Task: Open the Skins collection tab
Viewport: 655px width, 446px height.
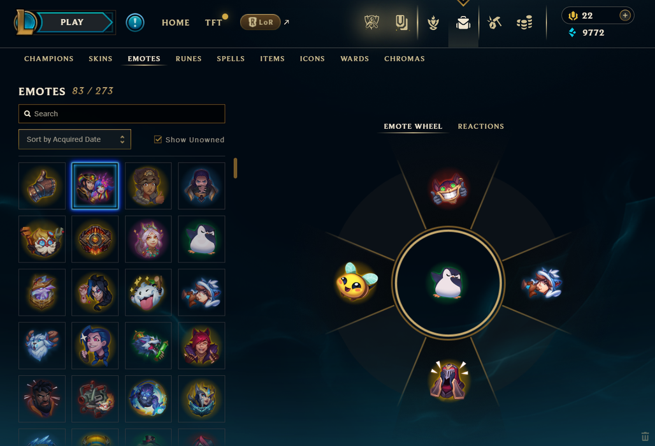Action: click(x=100, y=59)
